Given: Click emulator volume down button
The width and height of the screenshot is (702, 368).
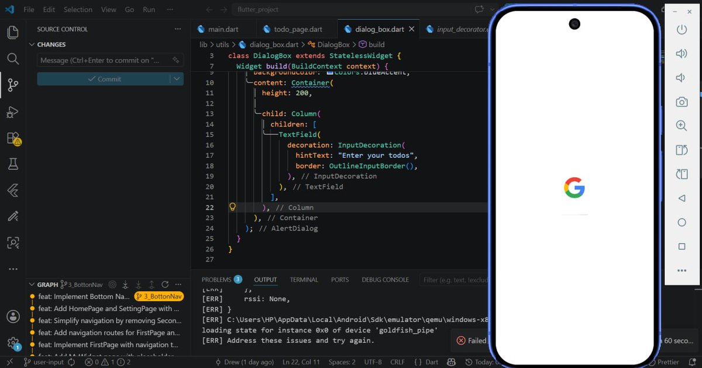Looking at the screenshot, I should pyautogui.click(x=682, y=78).
